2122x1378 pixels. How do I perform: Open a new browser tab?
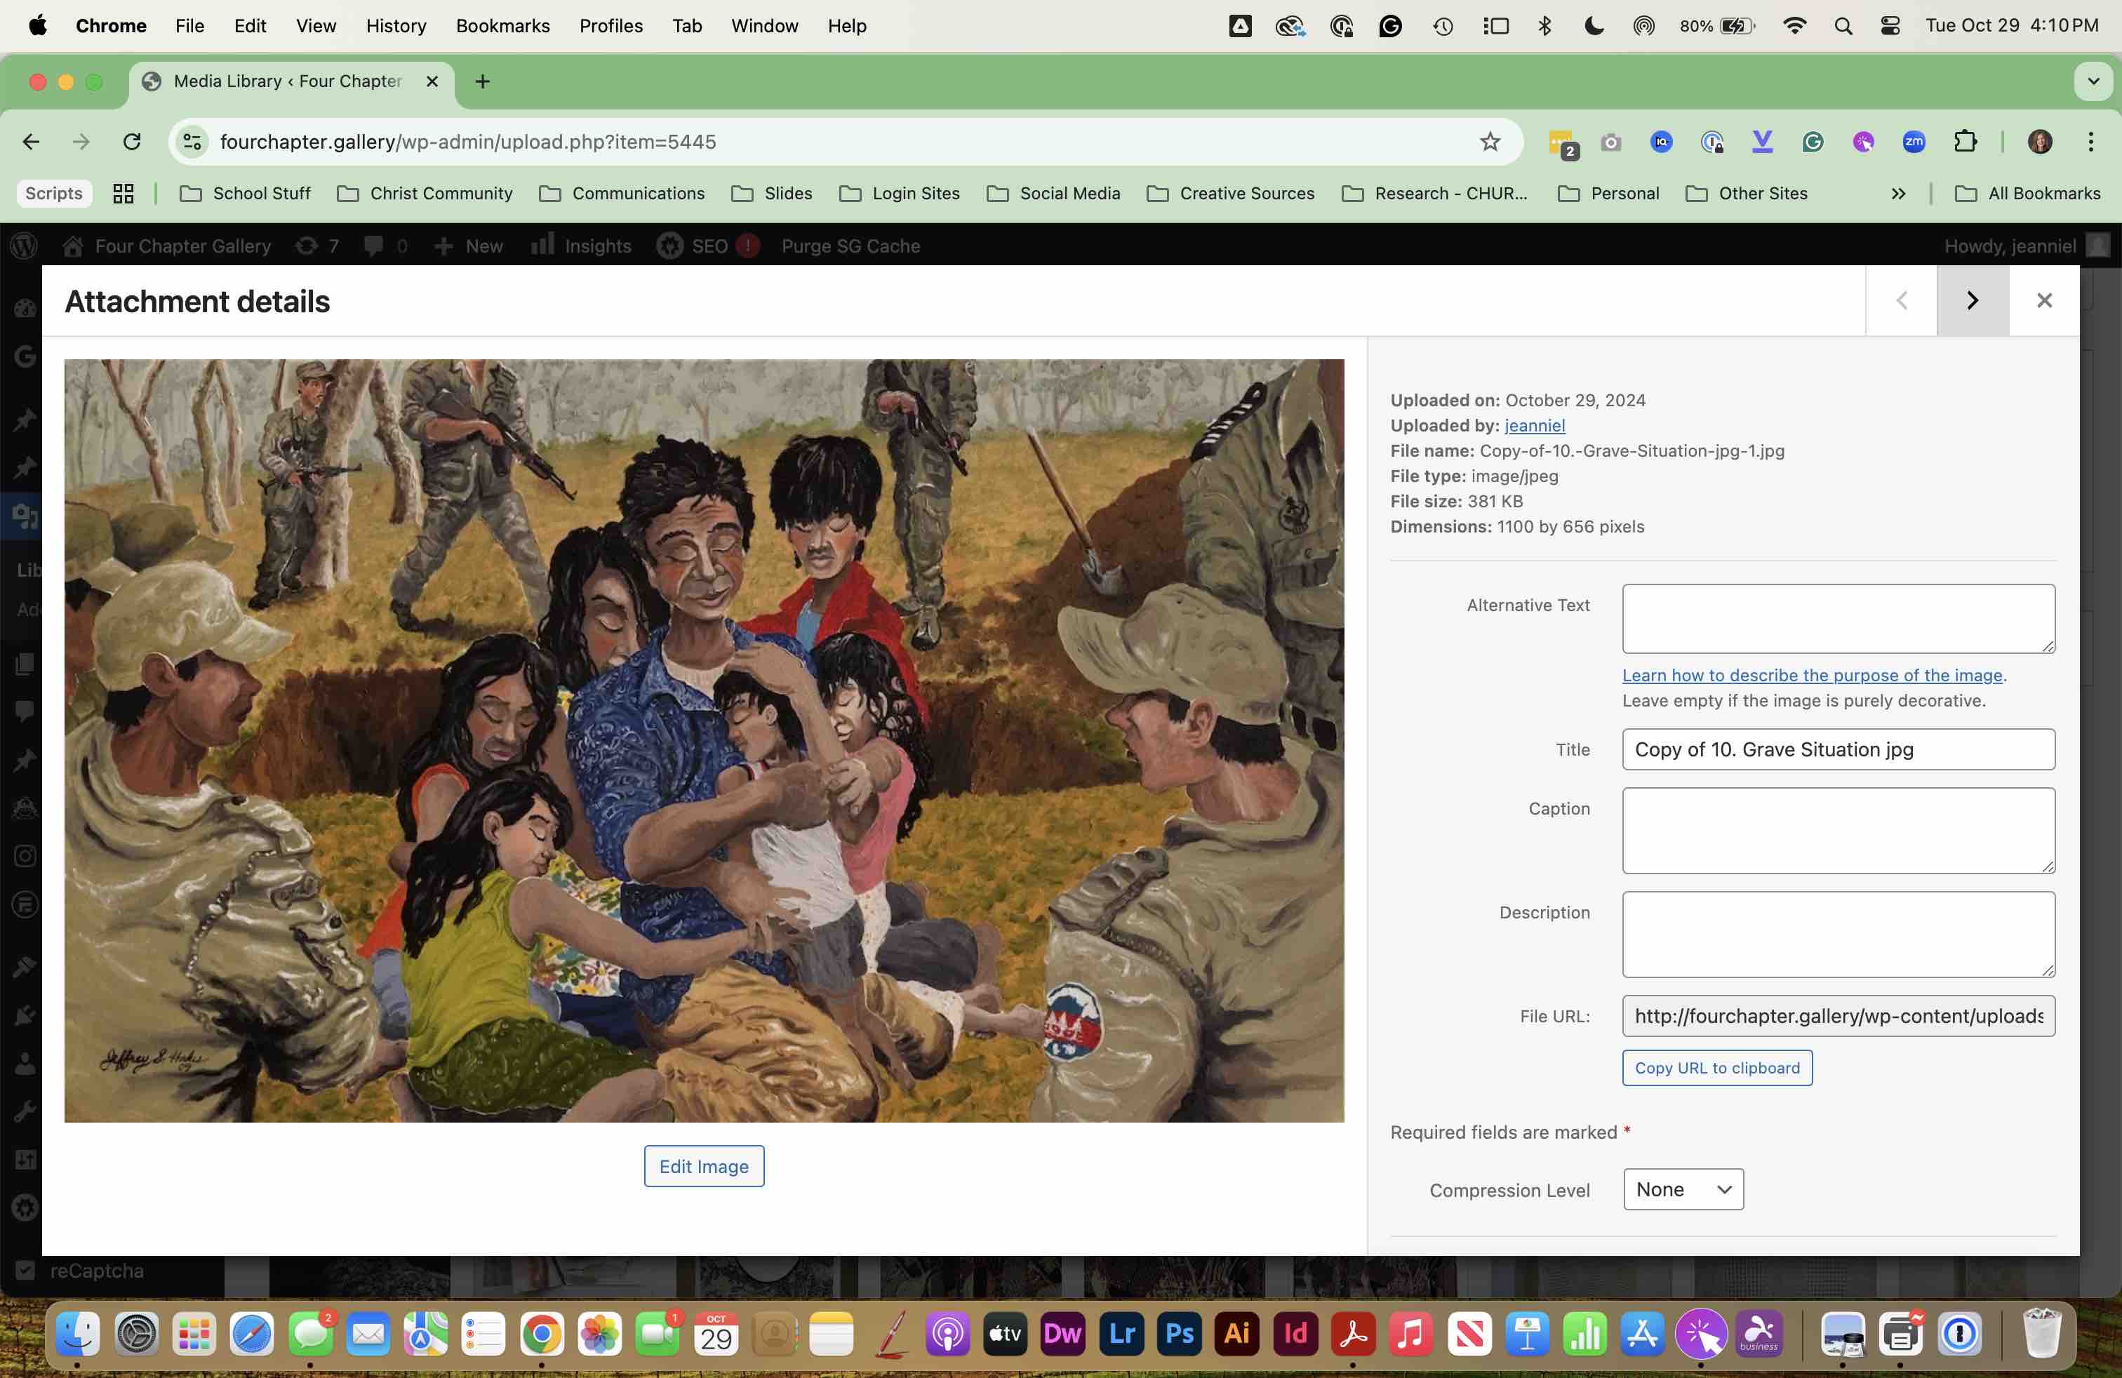482,81
